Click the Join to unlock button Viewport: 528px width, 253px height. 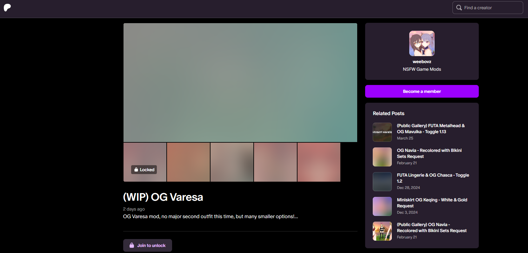(x=148, y=245)
